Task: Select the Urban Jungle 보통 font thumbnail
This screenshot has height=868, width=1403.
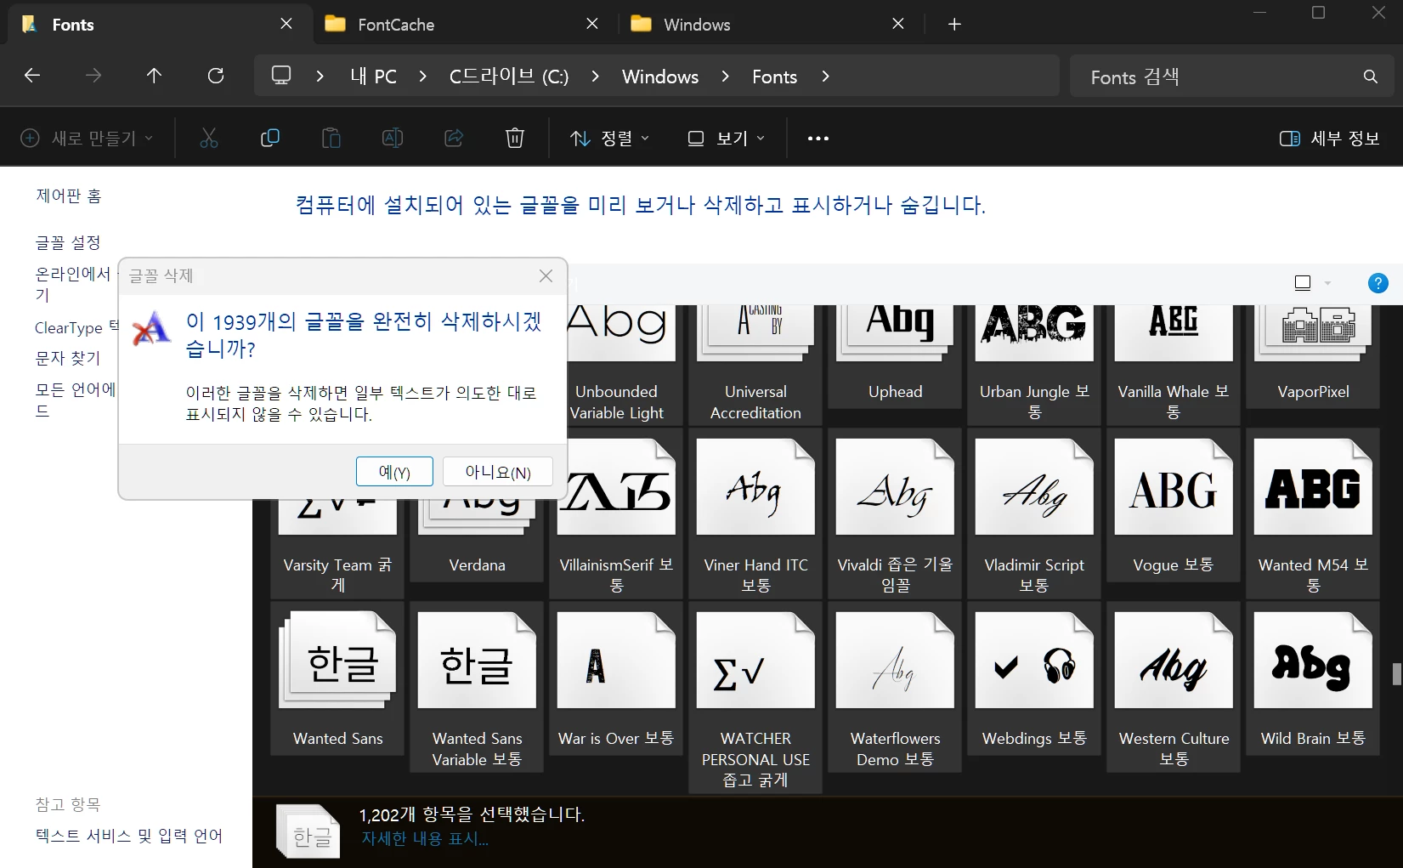Action: pyautogui.click(x=1034, y=332)
